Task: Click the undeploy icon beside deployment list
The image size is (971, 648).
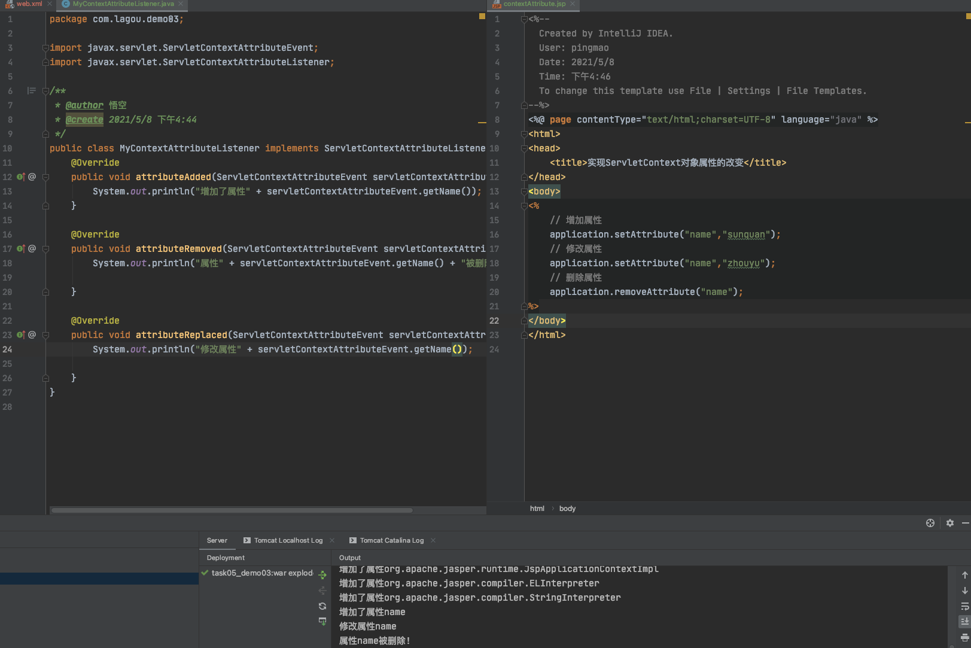Action: click(x=322, y=591)
